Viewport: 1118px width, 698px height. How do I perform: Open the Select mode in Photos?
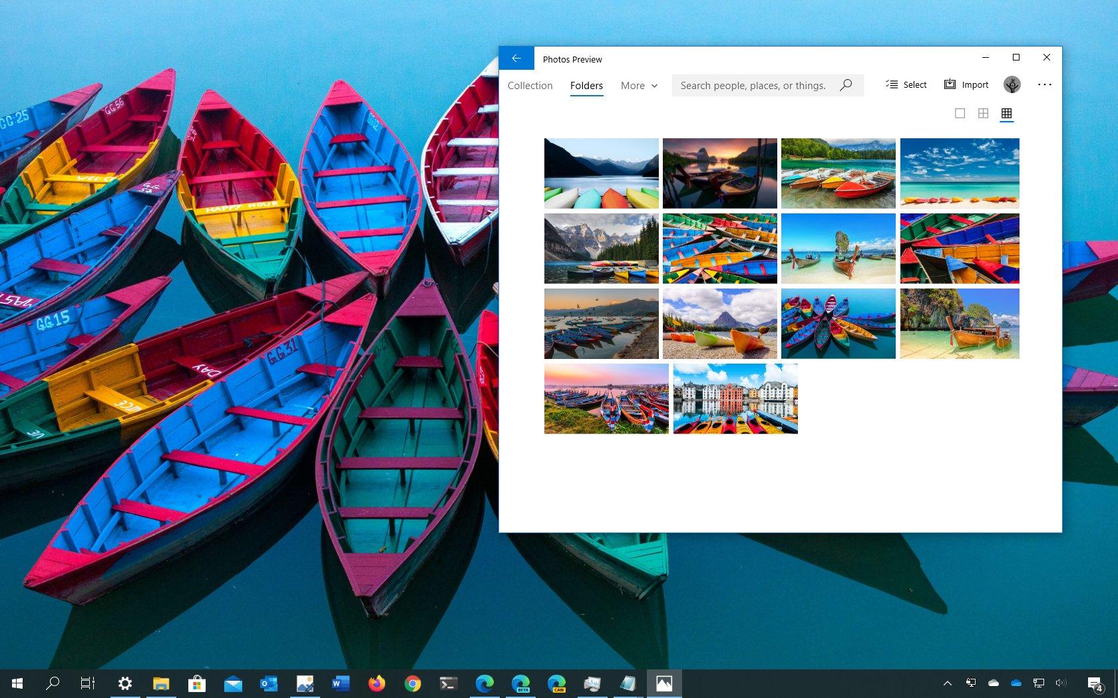click(x=905, y=84)
